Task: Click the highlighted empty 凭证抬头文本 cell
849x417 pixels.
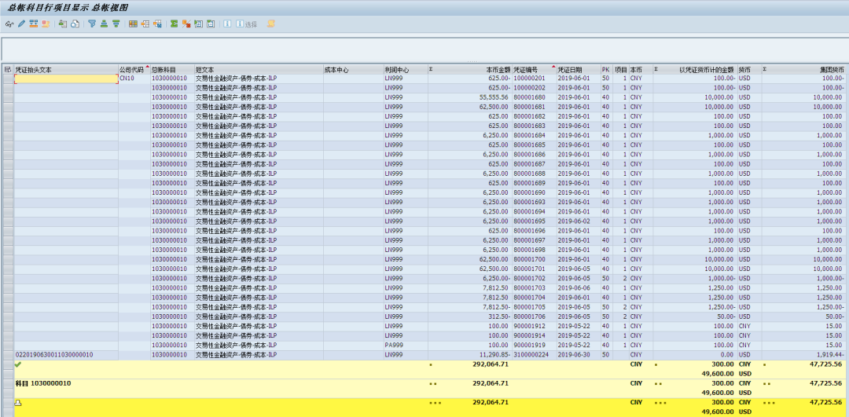Action: tap(66, 79)
